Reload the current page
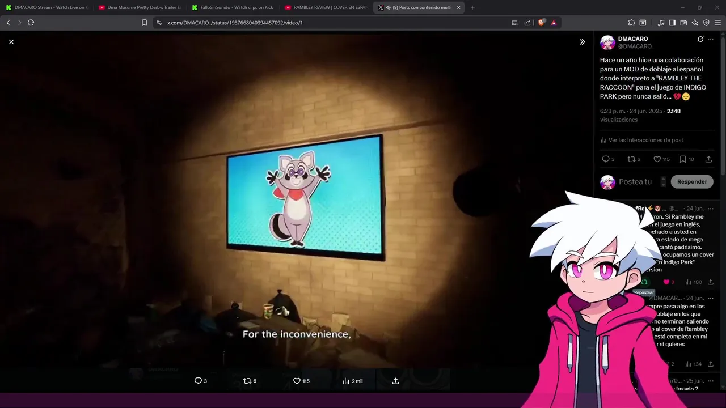The image size is (726, 408). point(31,23)
